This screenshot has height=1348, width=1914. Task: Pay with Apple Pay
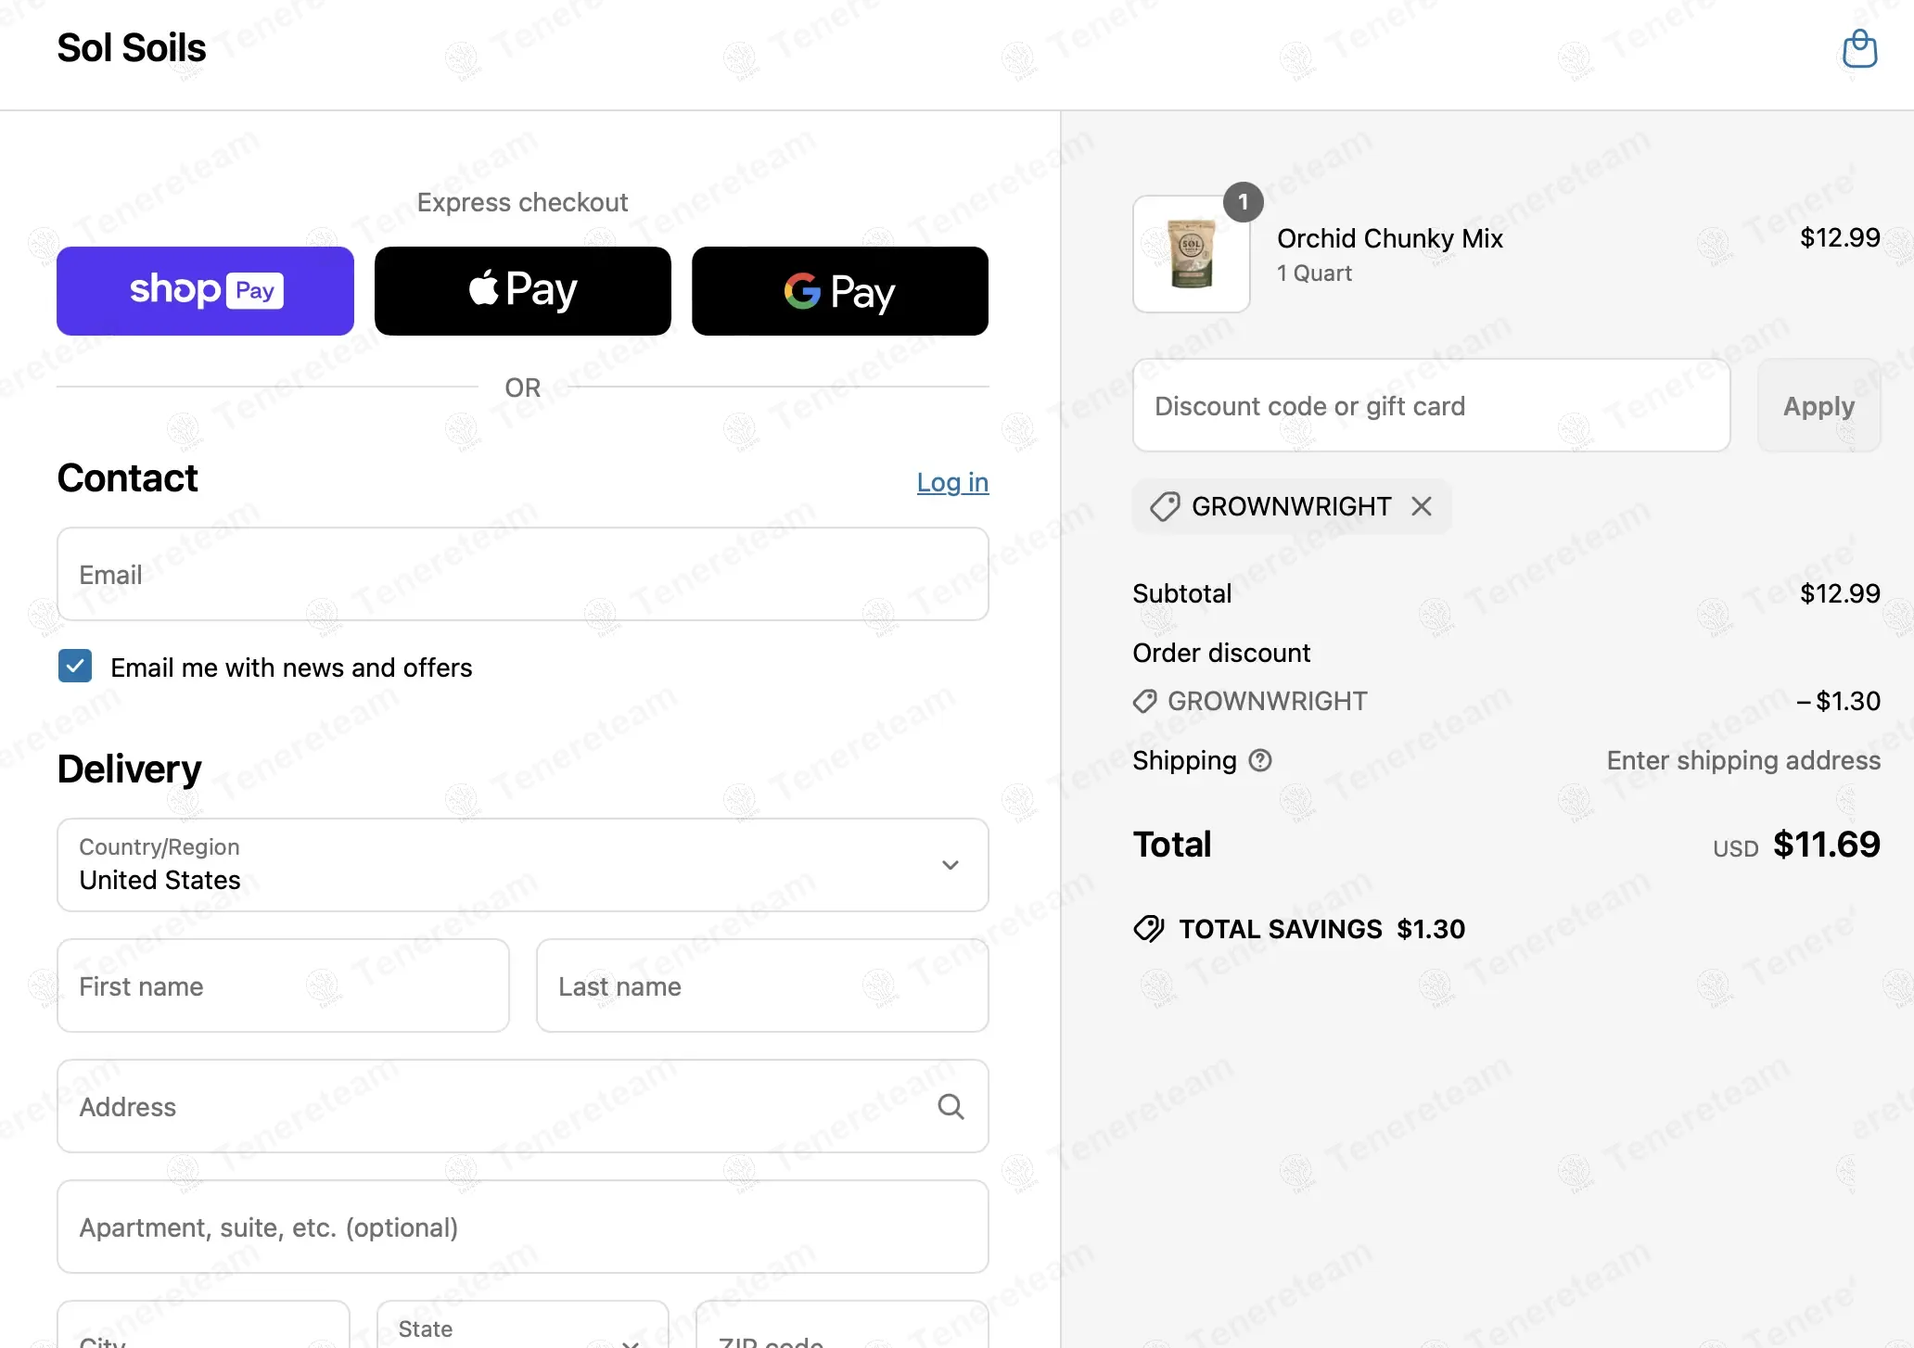523,291
